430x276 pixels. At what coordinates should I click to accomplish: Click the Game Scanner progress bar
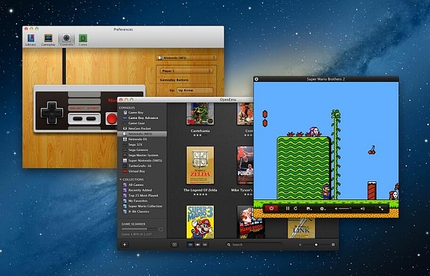[x=139, y=229]
